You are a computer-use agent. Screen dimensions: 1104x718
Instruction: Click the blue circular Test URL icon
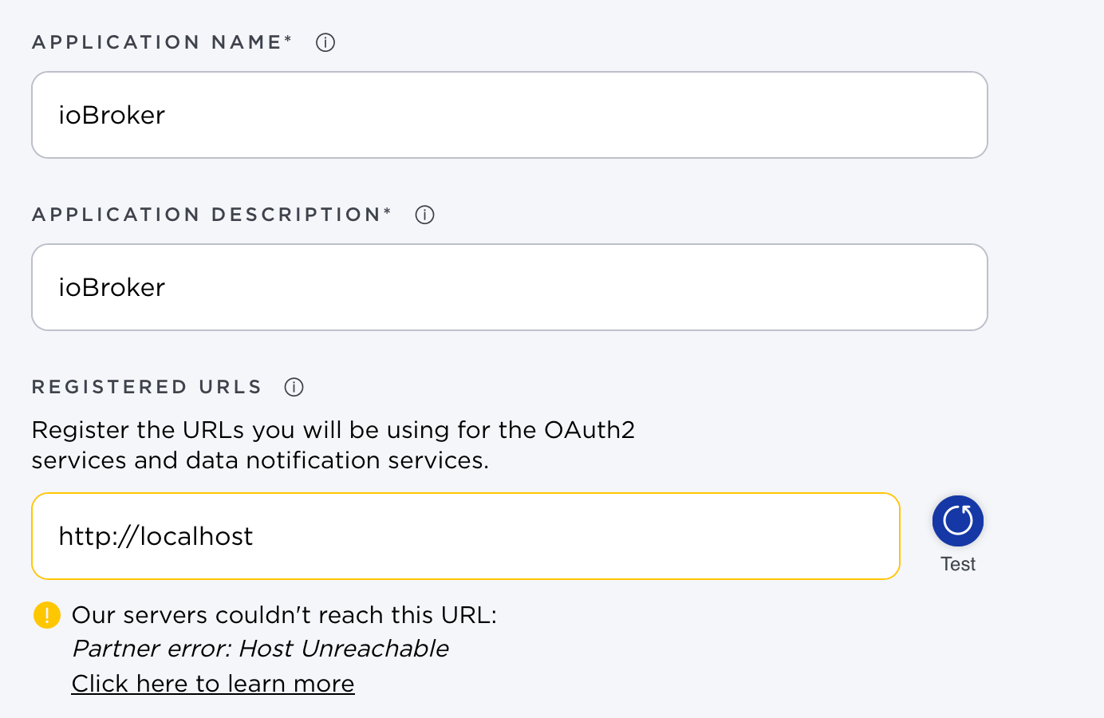pos(958,521)
